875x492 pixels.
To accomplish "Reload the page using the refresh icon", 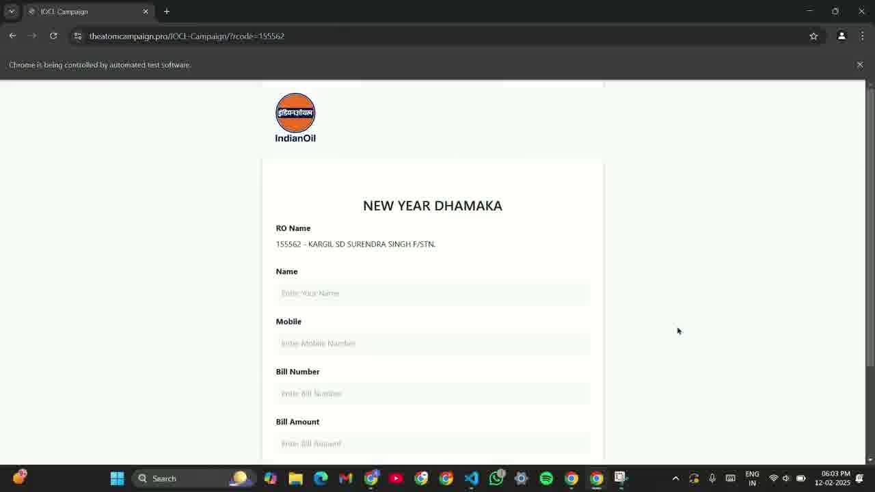I will coord(53,36).
